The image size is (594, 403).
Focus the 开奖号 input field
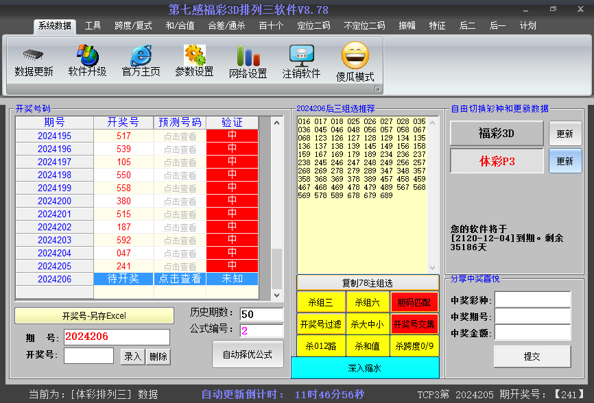(88, 356)
